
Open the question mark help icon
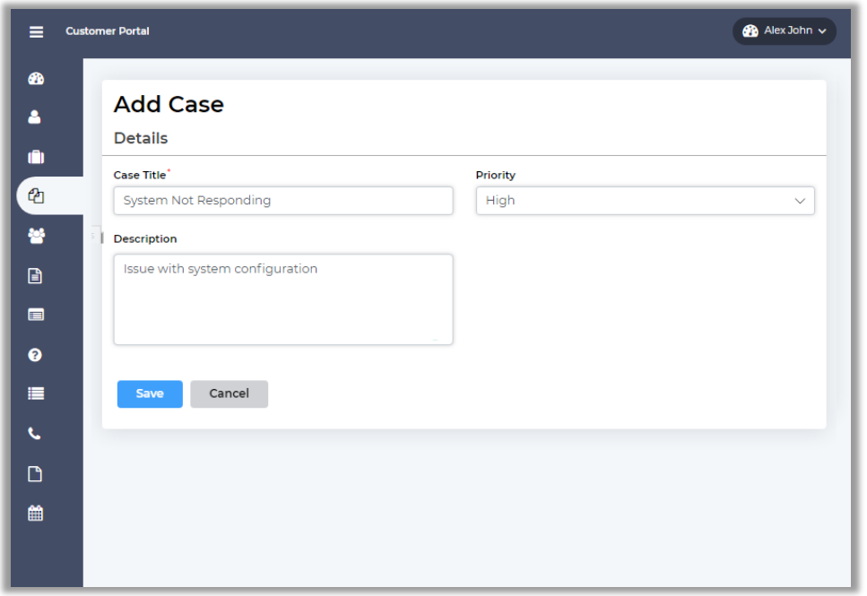(x=36, y=355)
